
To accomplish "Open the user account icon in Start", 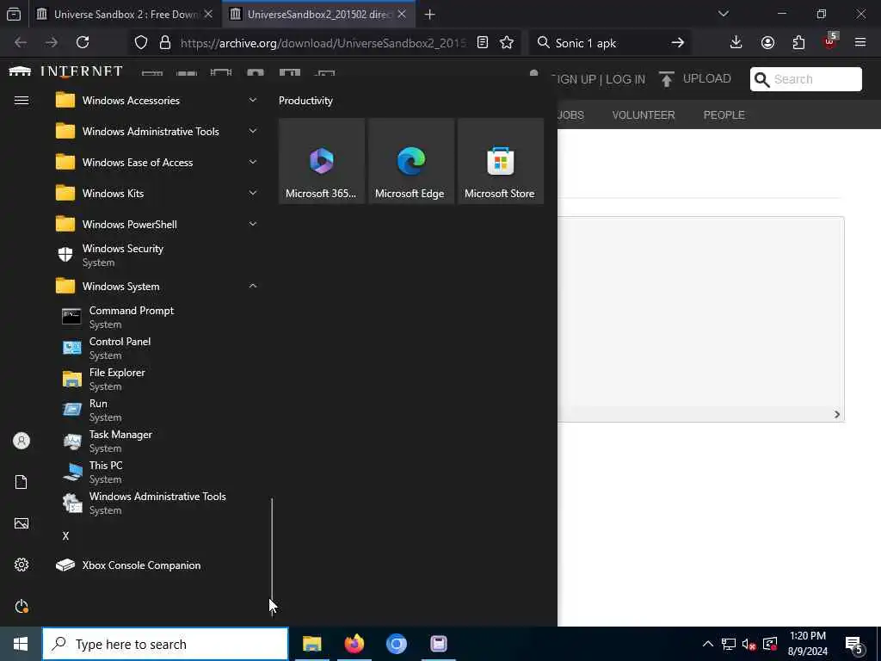I will [x=22, y=441].
